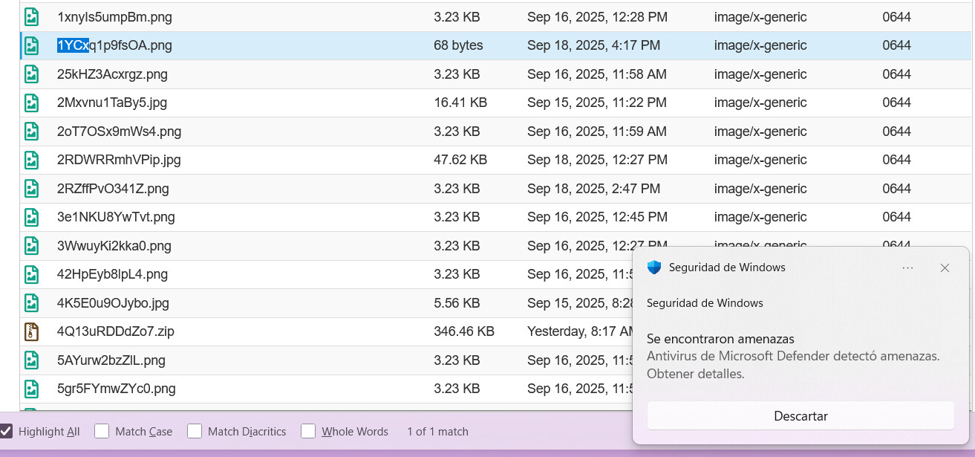Enable the Match Diacritics checkbox
975x457 pixels.
click(x=195, y=431)
